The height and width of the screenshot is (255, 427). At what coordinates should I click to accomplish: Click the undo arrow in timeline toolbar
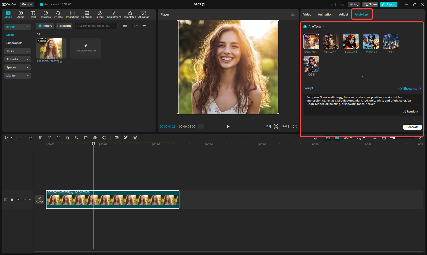[22, 138]
